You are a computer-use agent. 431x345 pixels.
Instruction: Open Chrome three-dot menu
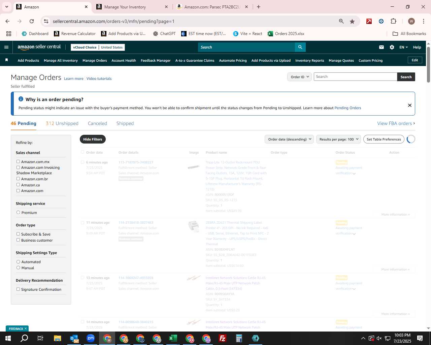pos(423,21)
